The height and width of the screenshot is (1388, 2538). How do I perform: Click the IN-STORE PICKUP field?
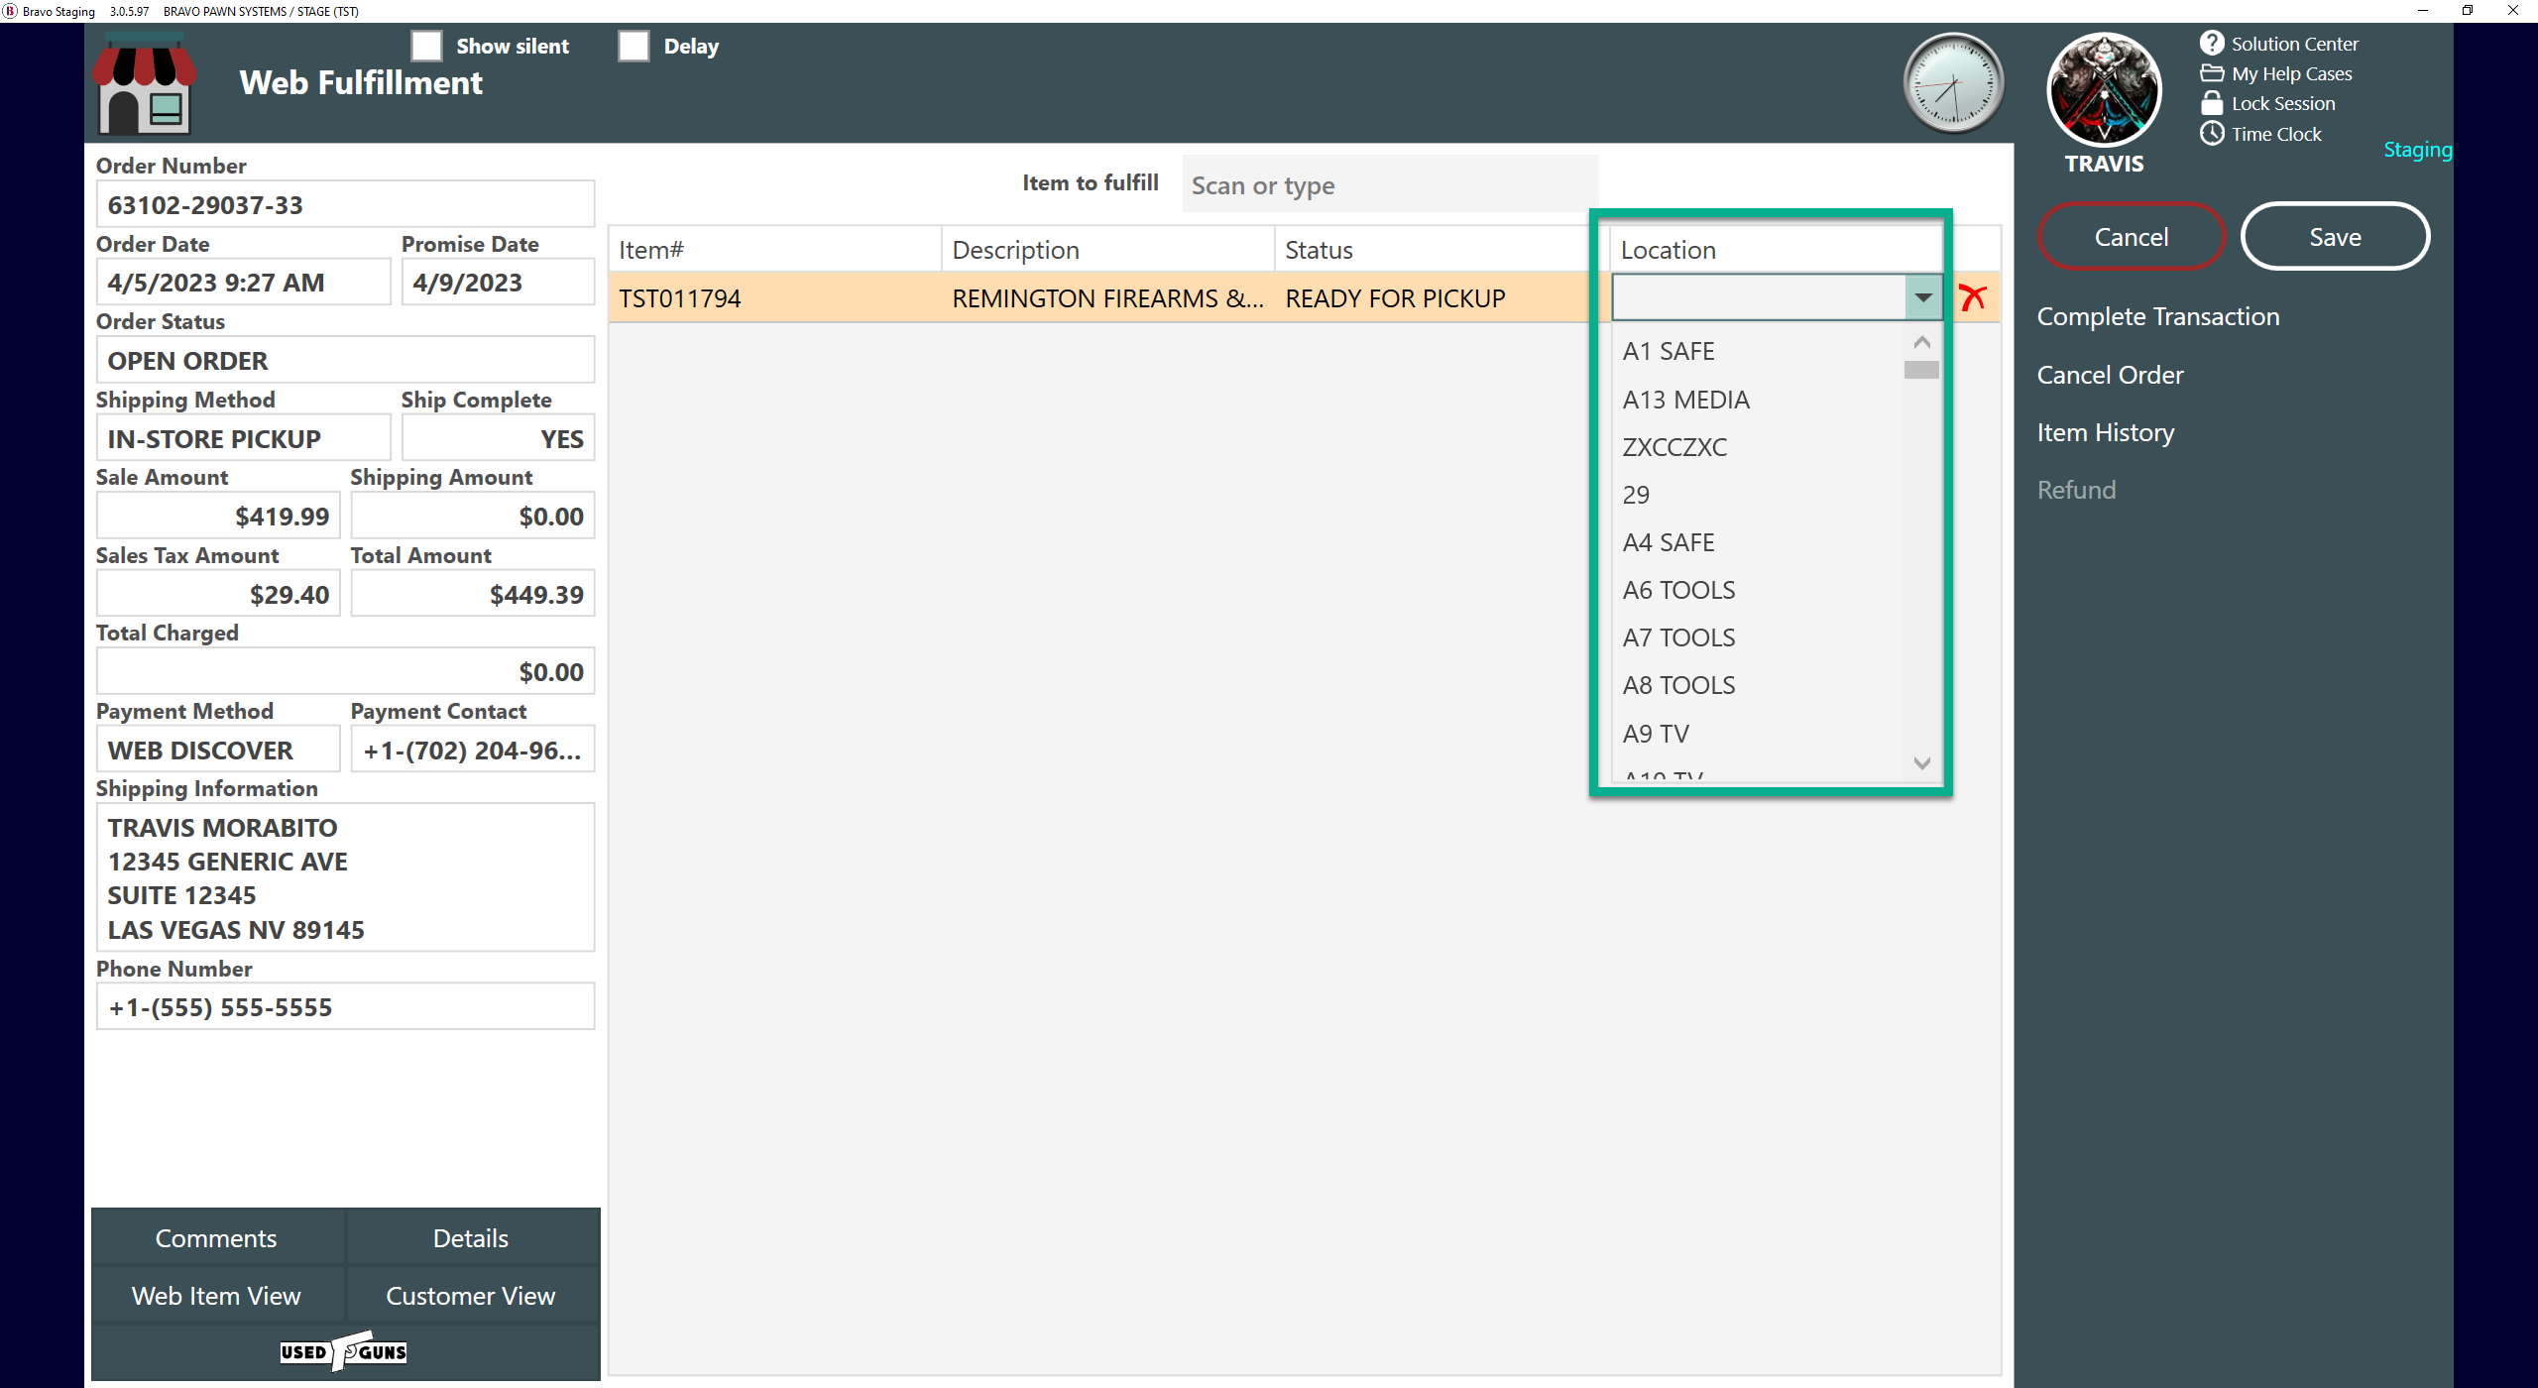click(x=244, y=439)
